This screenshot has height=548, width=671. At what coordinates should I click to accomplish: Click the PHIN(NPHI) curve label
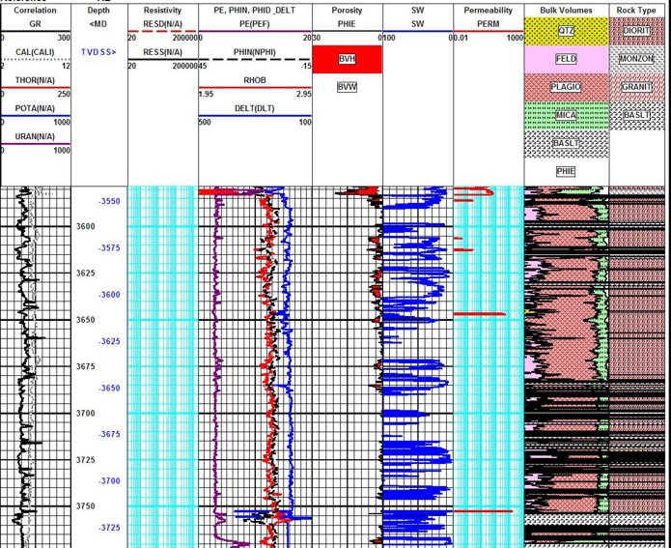click(x=255, y=52)
